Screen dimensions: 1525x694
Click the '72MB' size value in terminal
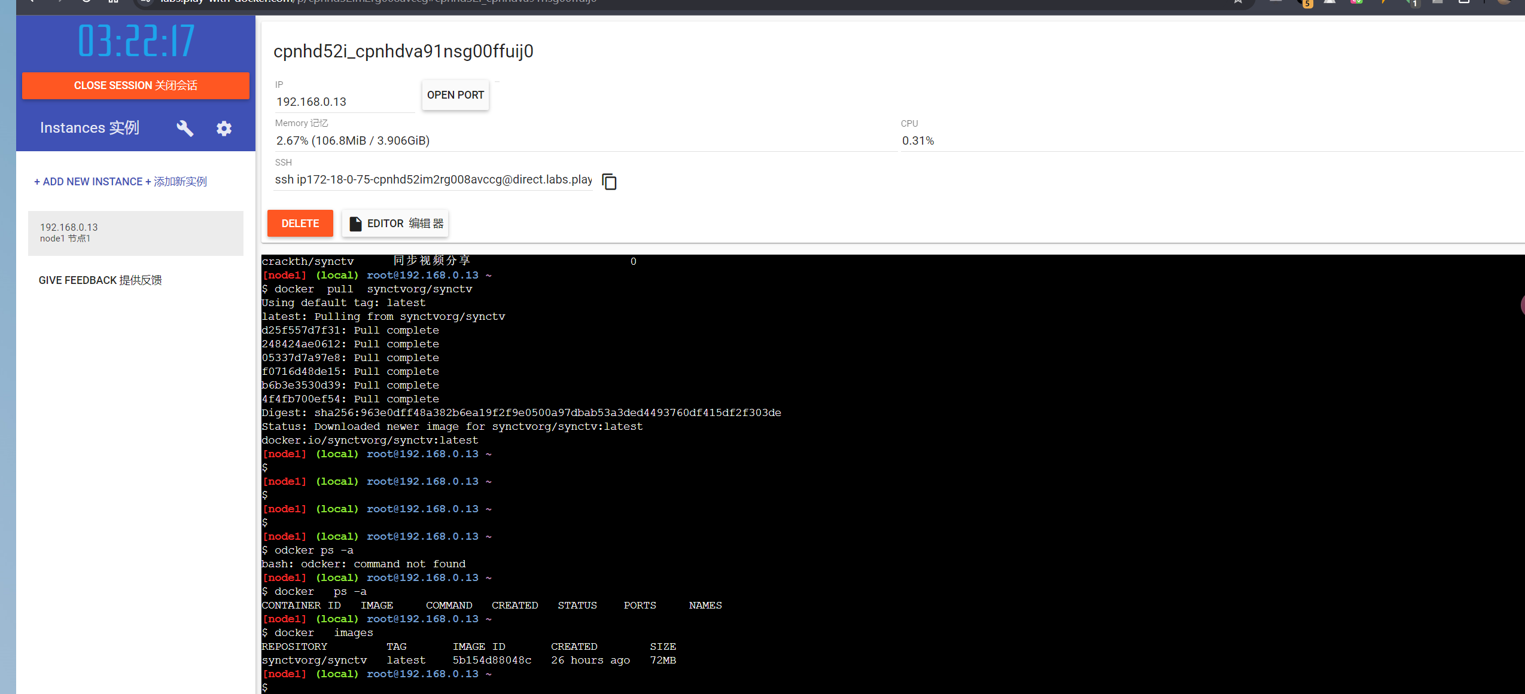663,660
